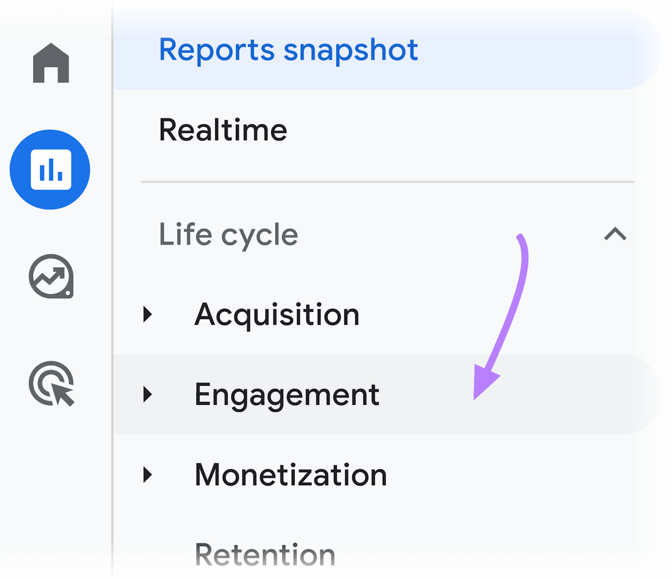Click the Acquisition text label
The height and width of the screenshot is (580, 671).
[277, 314]
